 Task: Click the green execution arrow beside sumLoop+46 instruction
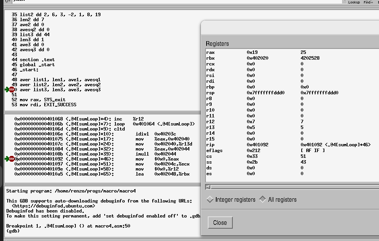click(x=7, y=159)
